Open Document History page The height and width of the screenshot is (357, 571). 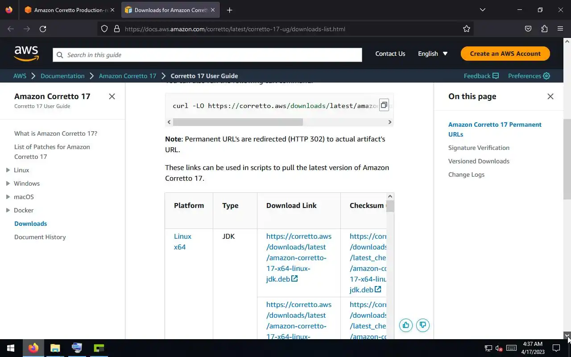(40, 237)
